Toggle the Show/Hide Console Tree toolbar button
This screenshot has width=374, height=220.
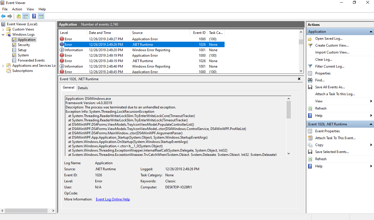(x=26, y=16)
